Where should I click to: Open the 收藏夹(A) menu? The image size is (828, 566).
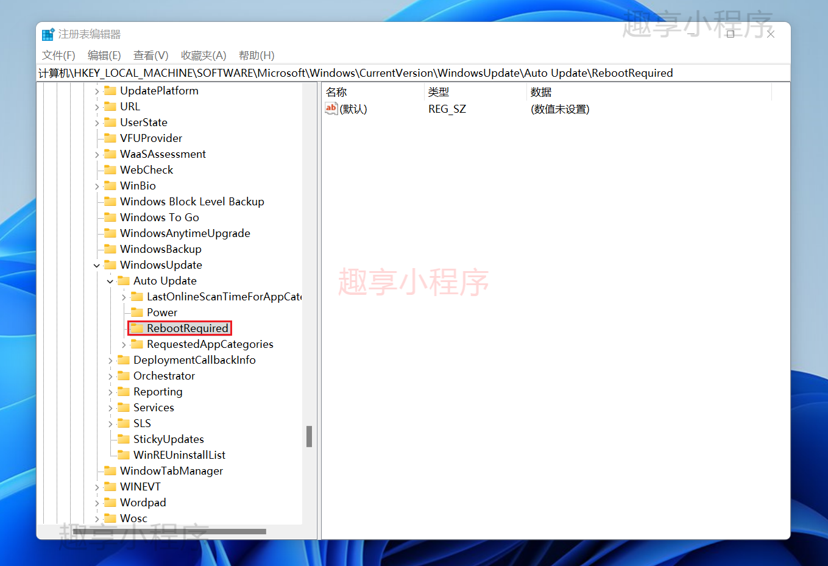pos(203,55)
